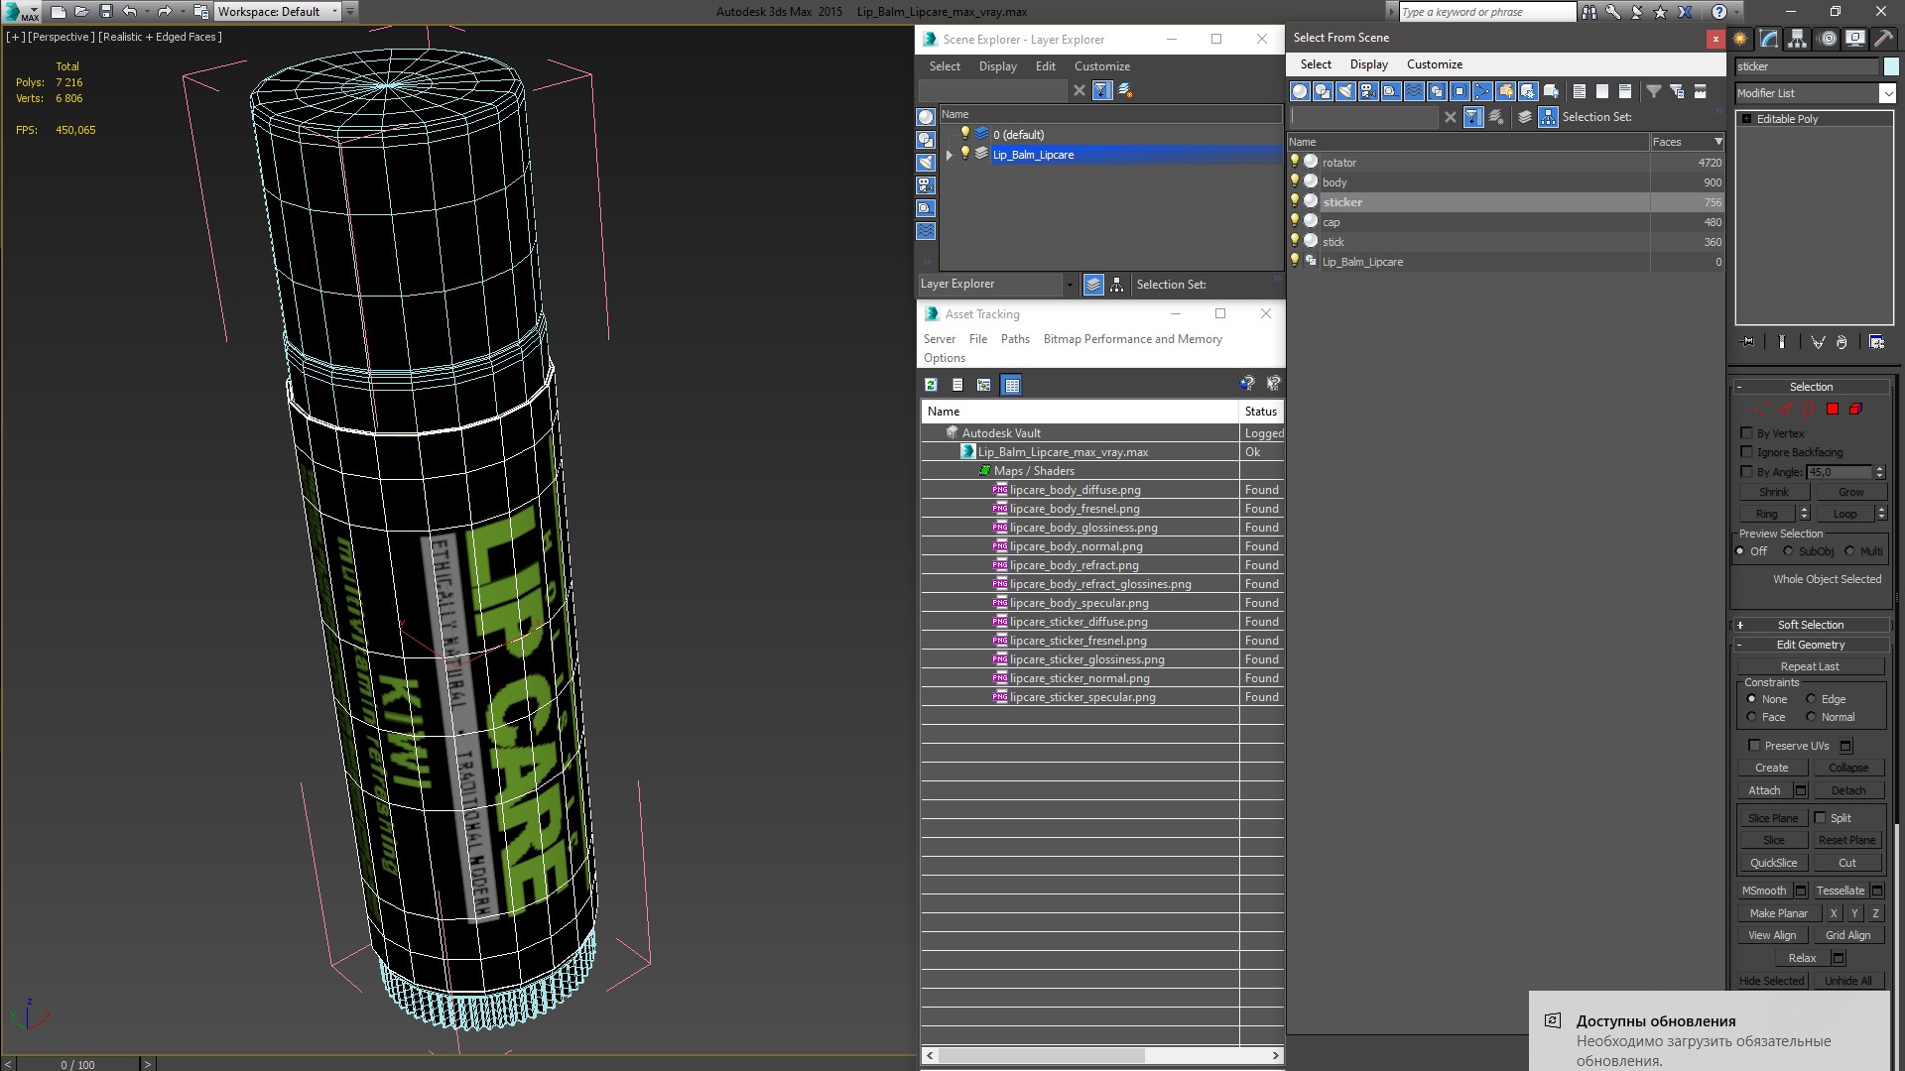Toggle Display Cameras filter in Select From Scene

pyautogui.click(x=1368, y=91)
